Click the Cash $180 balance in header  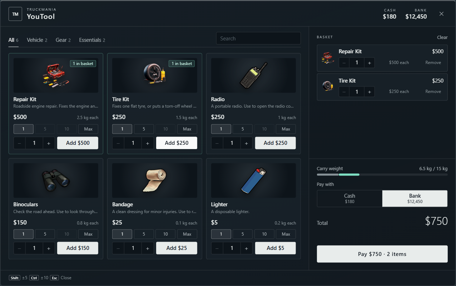(x=390, y=14)
